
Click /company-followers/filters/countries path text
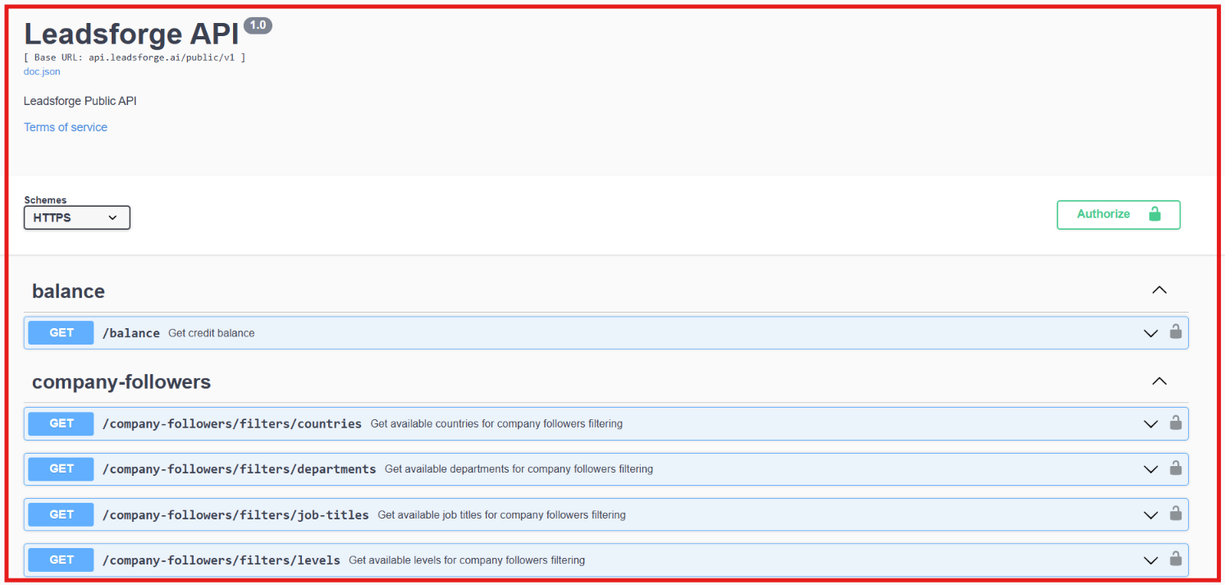[x=232, y=424]
